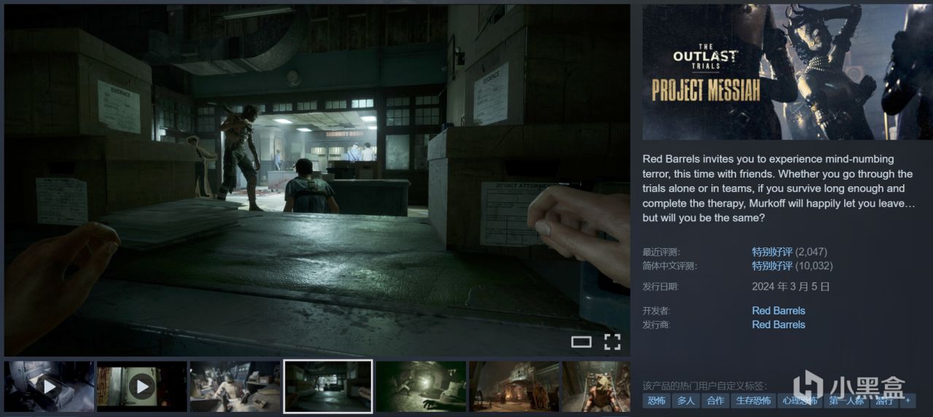Open the third thumbnail with players at a table
The width and height of the screenshot is (933, 417).
coord(235,386)
